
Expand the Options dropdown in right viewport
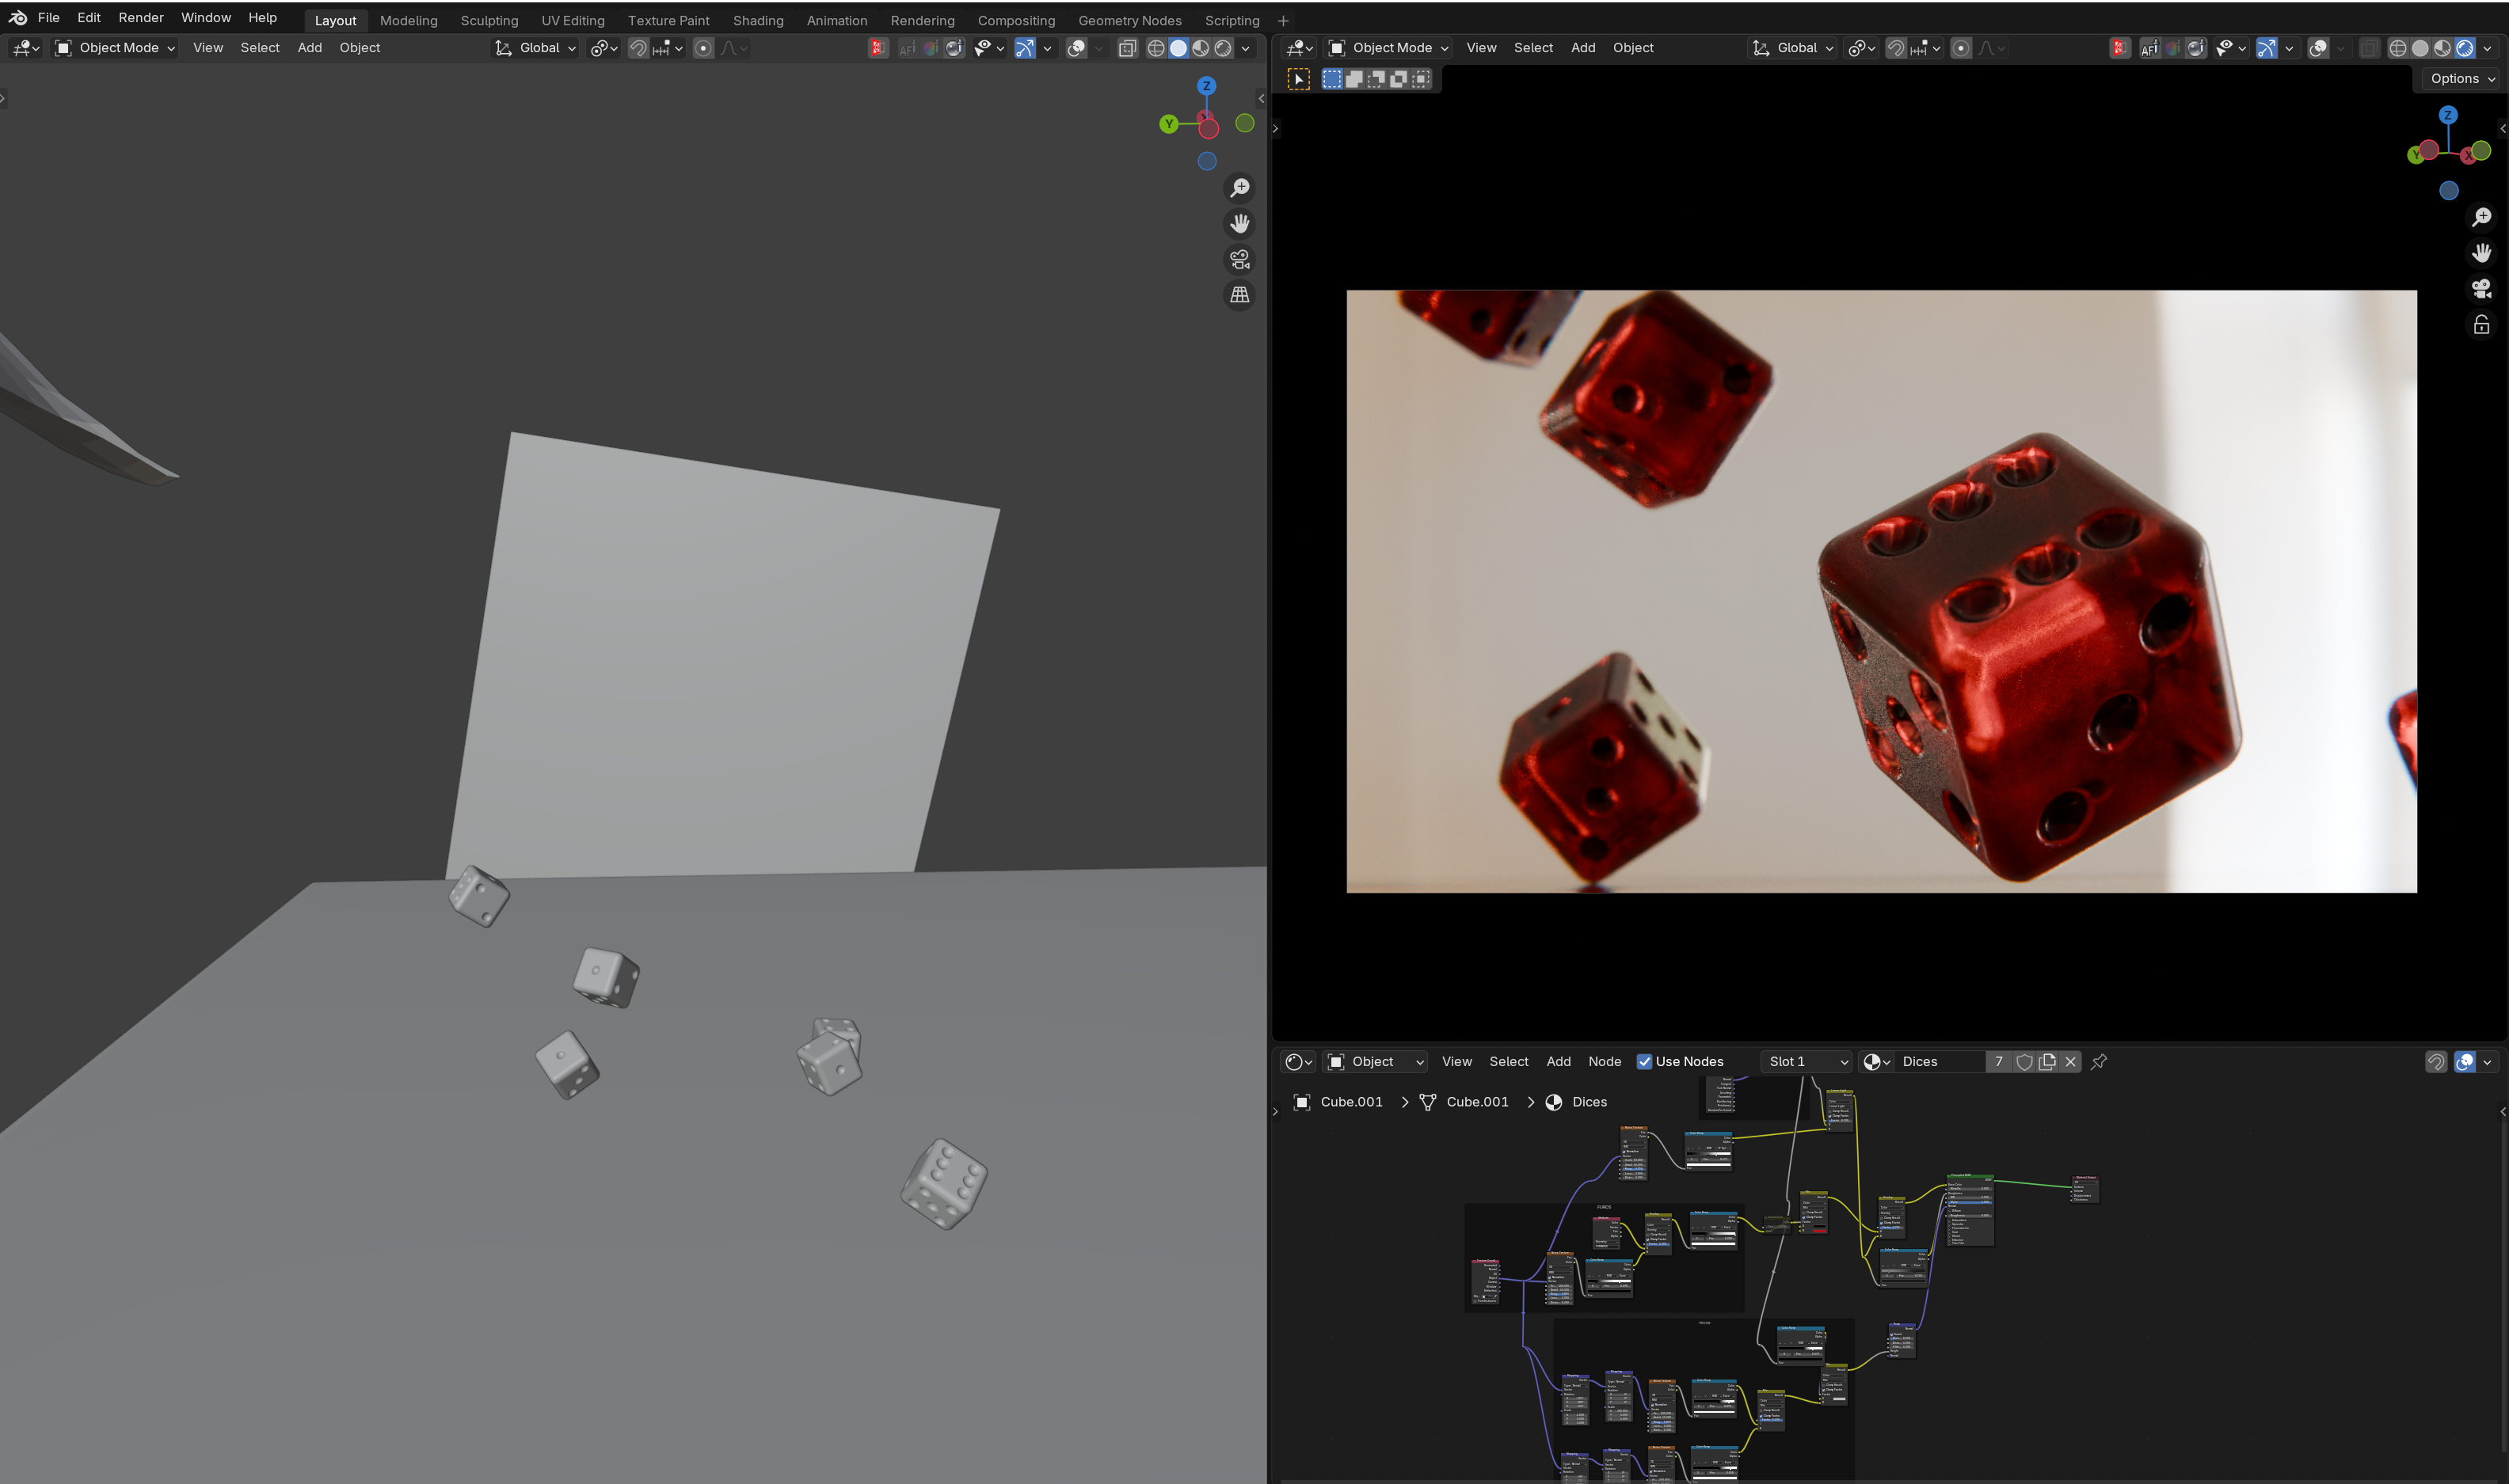click(x=2462, y=78)
